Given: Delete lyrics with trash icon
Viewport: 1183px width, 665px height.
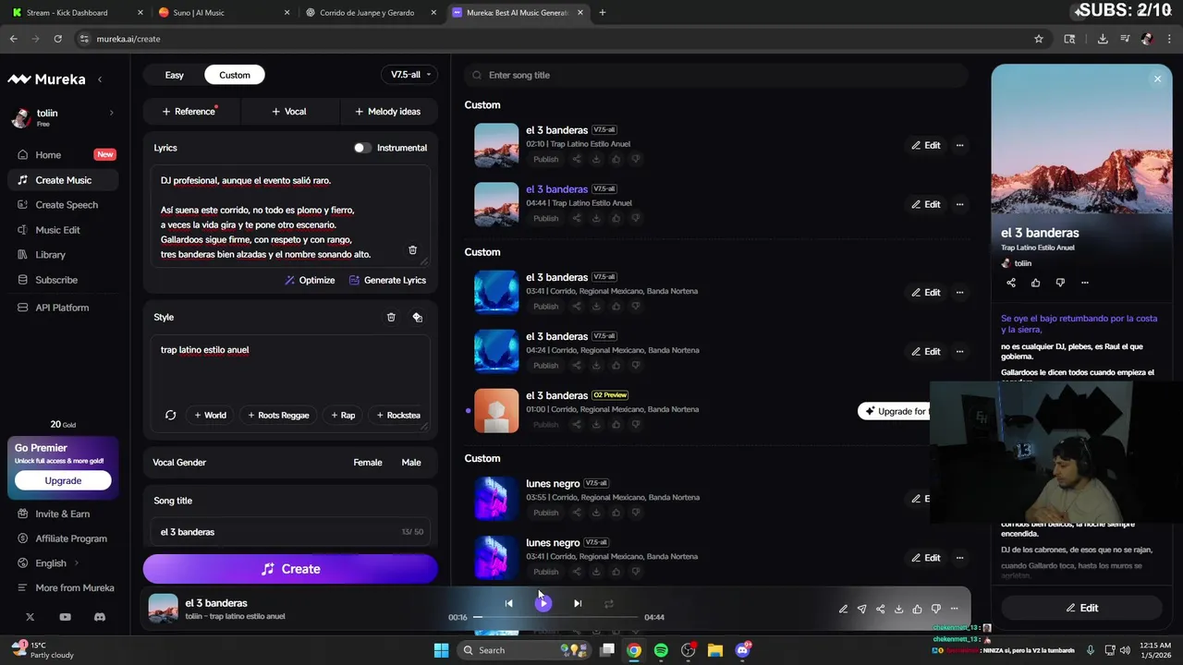Looking at the screenshot, I should click(412, 250).
